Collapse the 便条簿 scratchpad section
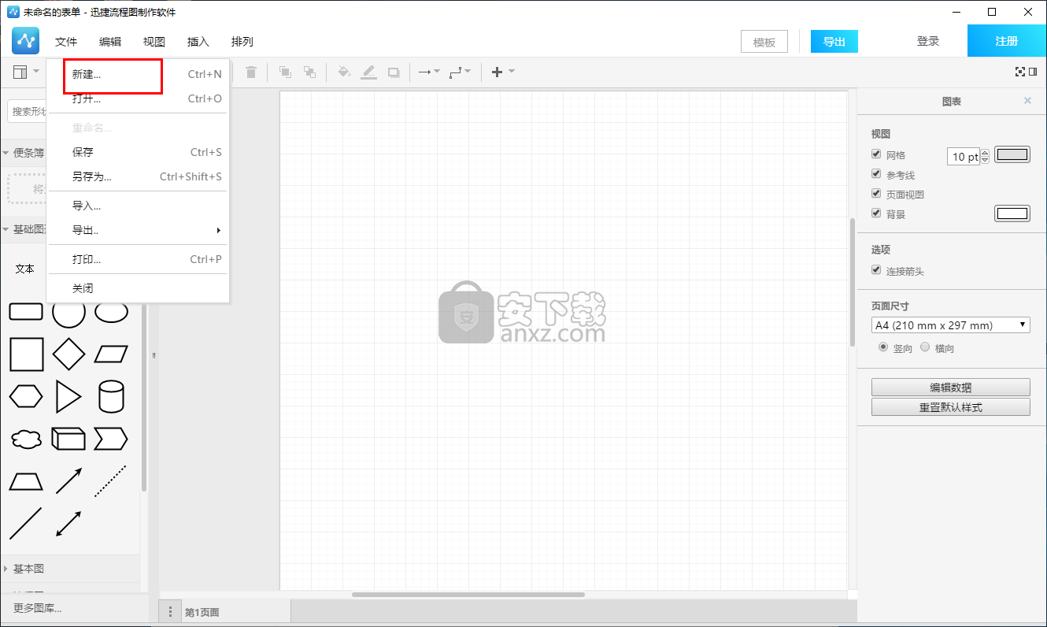 [24, 153]
